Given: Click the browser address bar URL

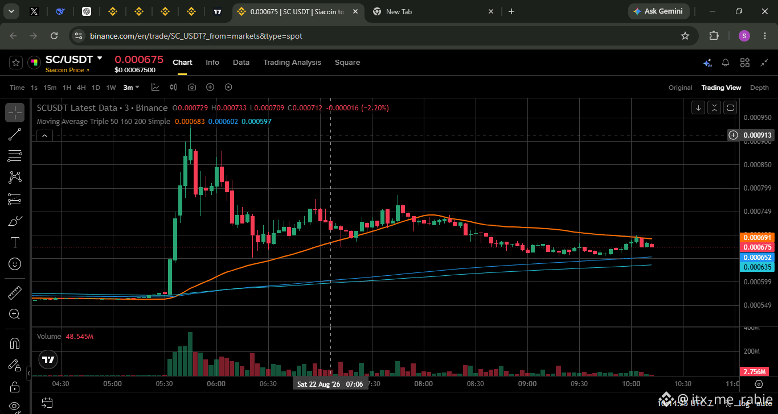Looking at the screenshot, I should 196,36.
